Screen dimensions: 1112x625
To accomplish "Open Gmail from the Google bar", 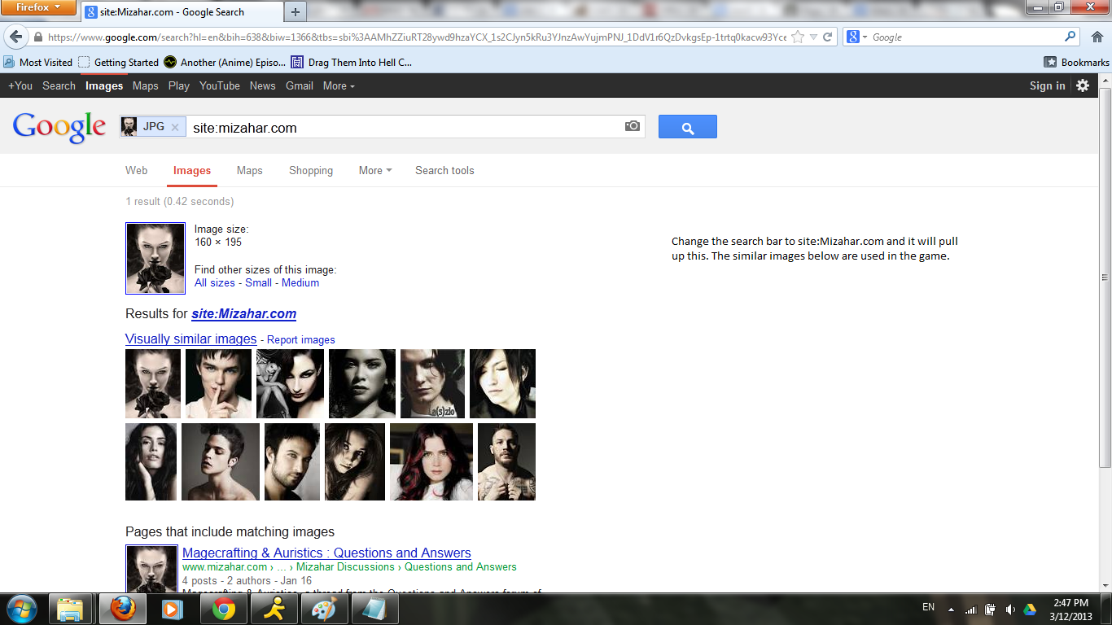I will (300, 85).
